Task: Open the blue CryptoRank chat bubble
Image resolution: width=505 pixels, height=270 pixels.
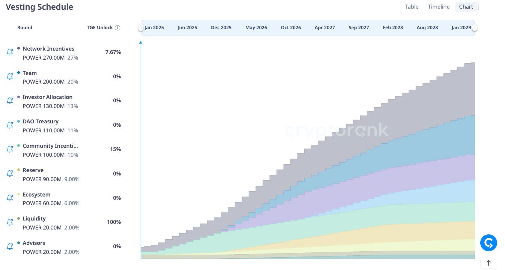Action: pos(488,243)
